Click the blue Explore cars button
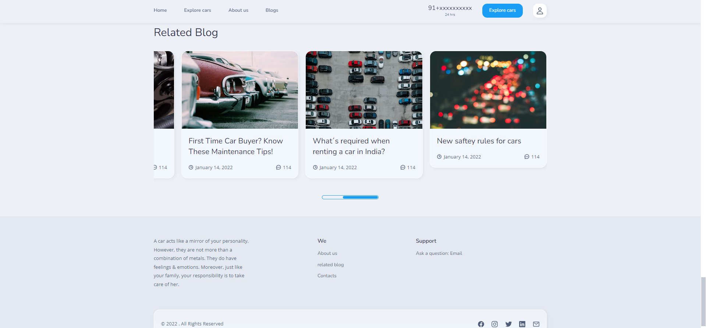Screen dimensions: 706x328 click(502, 10)
